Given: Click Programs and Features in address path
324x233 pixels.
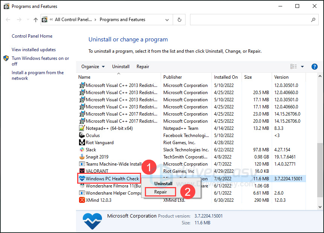Looking at the screenshot, I should click(122, 20).
